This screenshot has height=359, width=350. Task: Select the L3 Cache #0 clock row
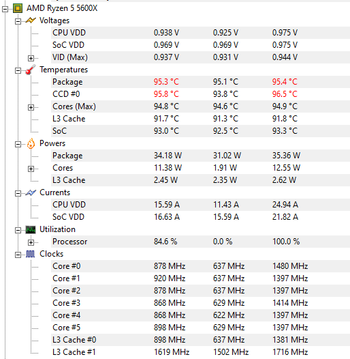201,340
